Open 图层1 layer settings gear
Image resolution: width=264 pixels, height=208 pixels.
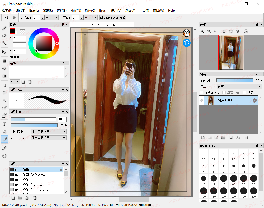coord(255,101)
